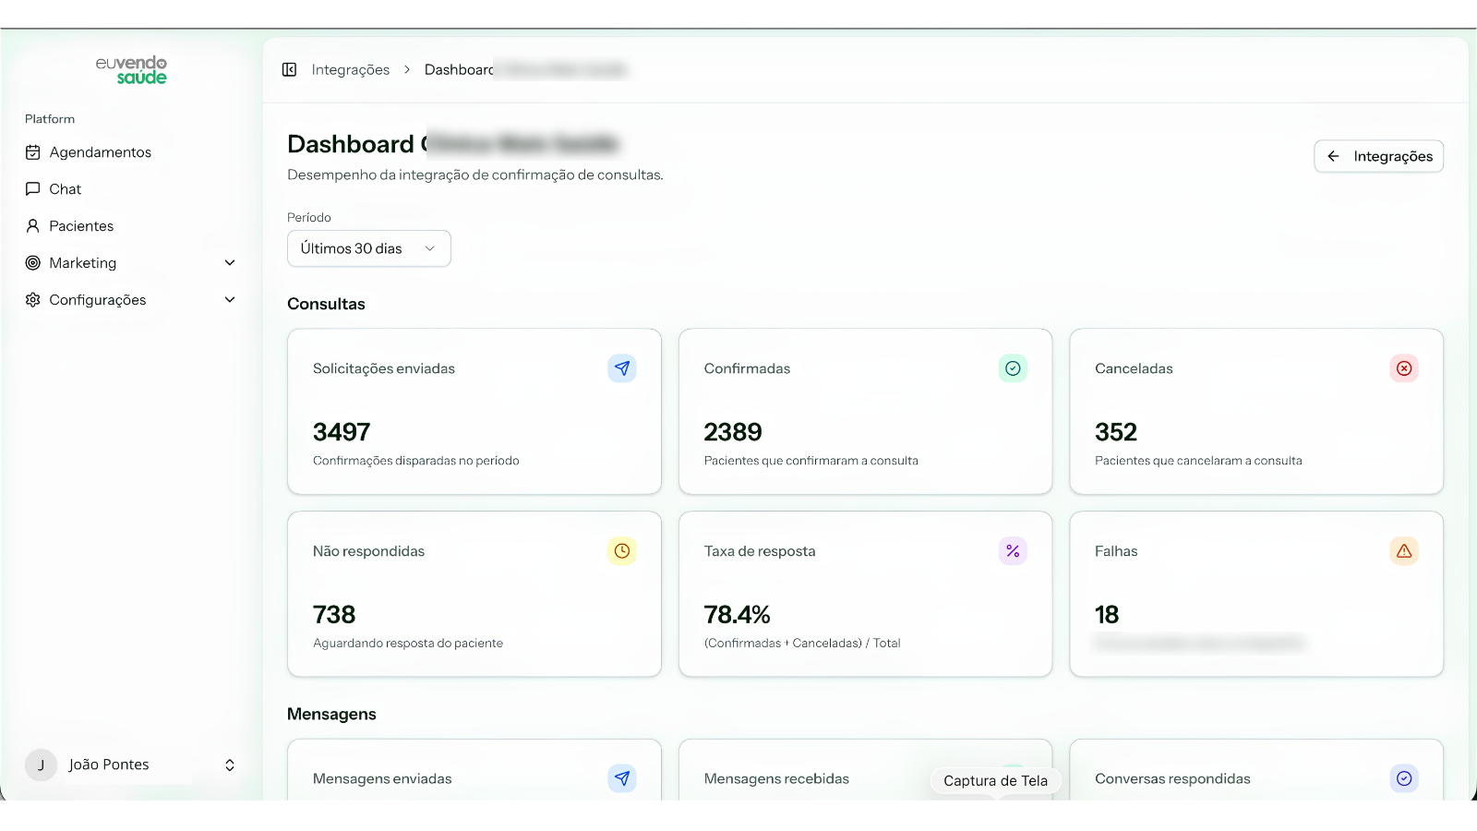Click the Captura de Tela tooltip
This screenshot has width=1477, height=831.
(995, 780)
